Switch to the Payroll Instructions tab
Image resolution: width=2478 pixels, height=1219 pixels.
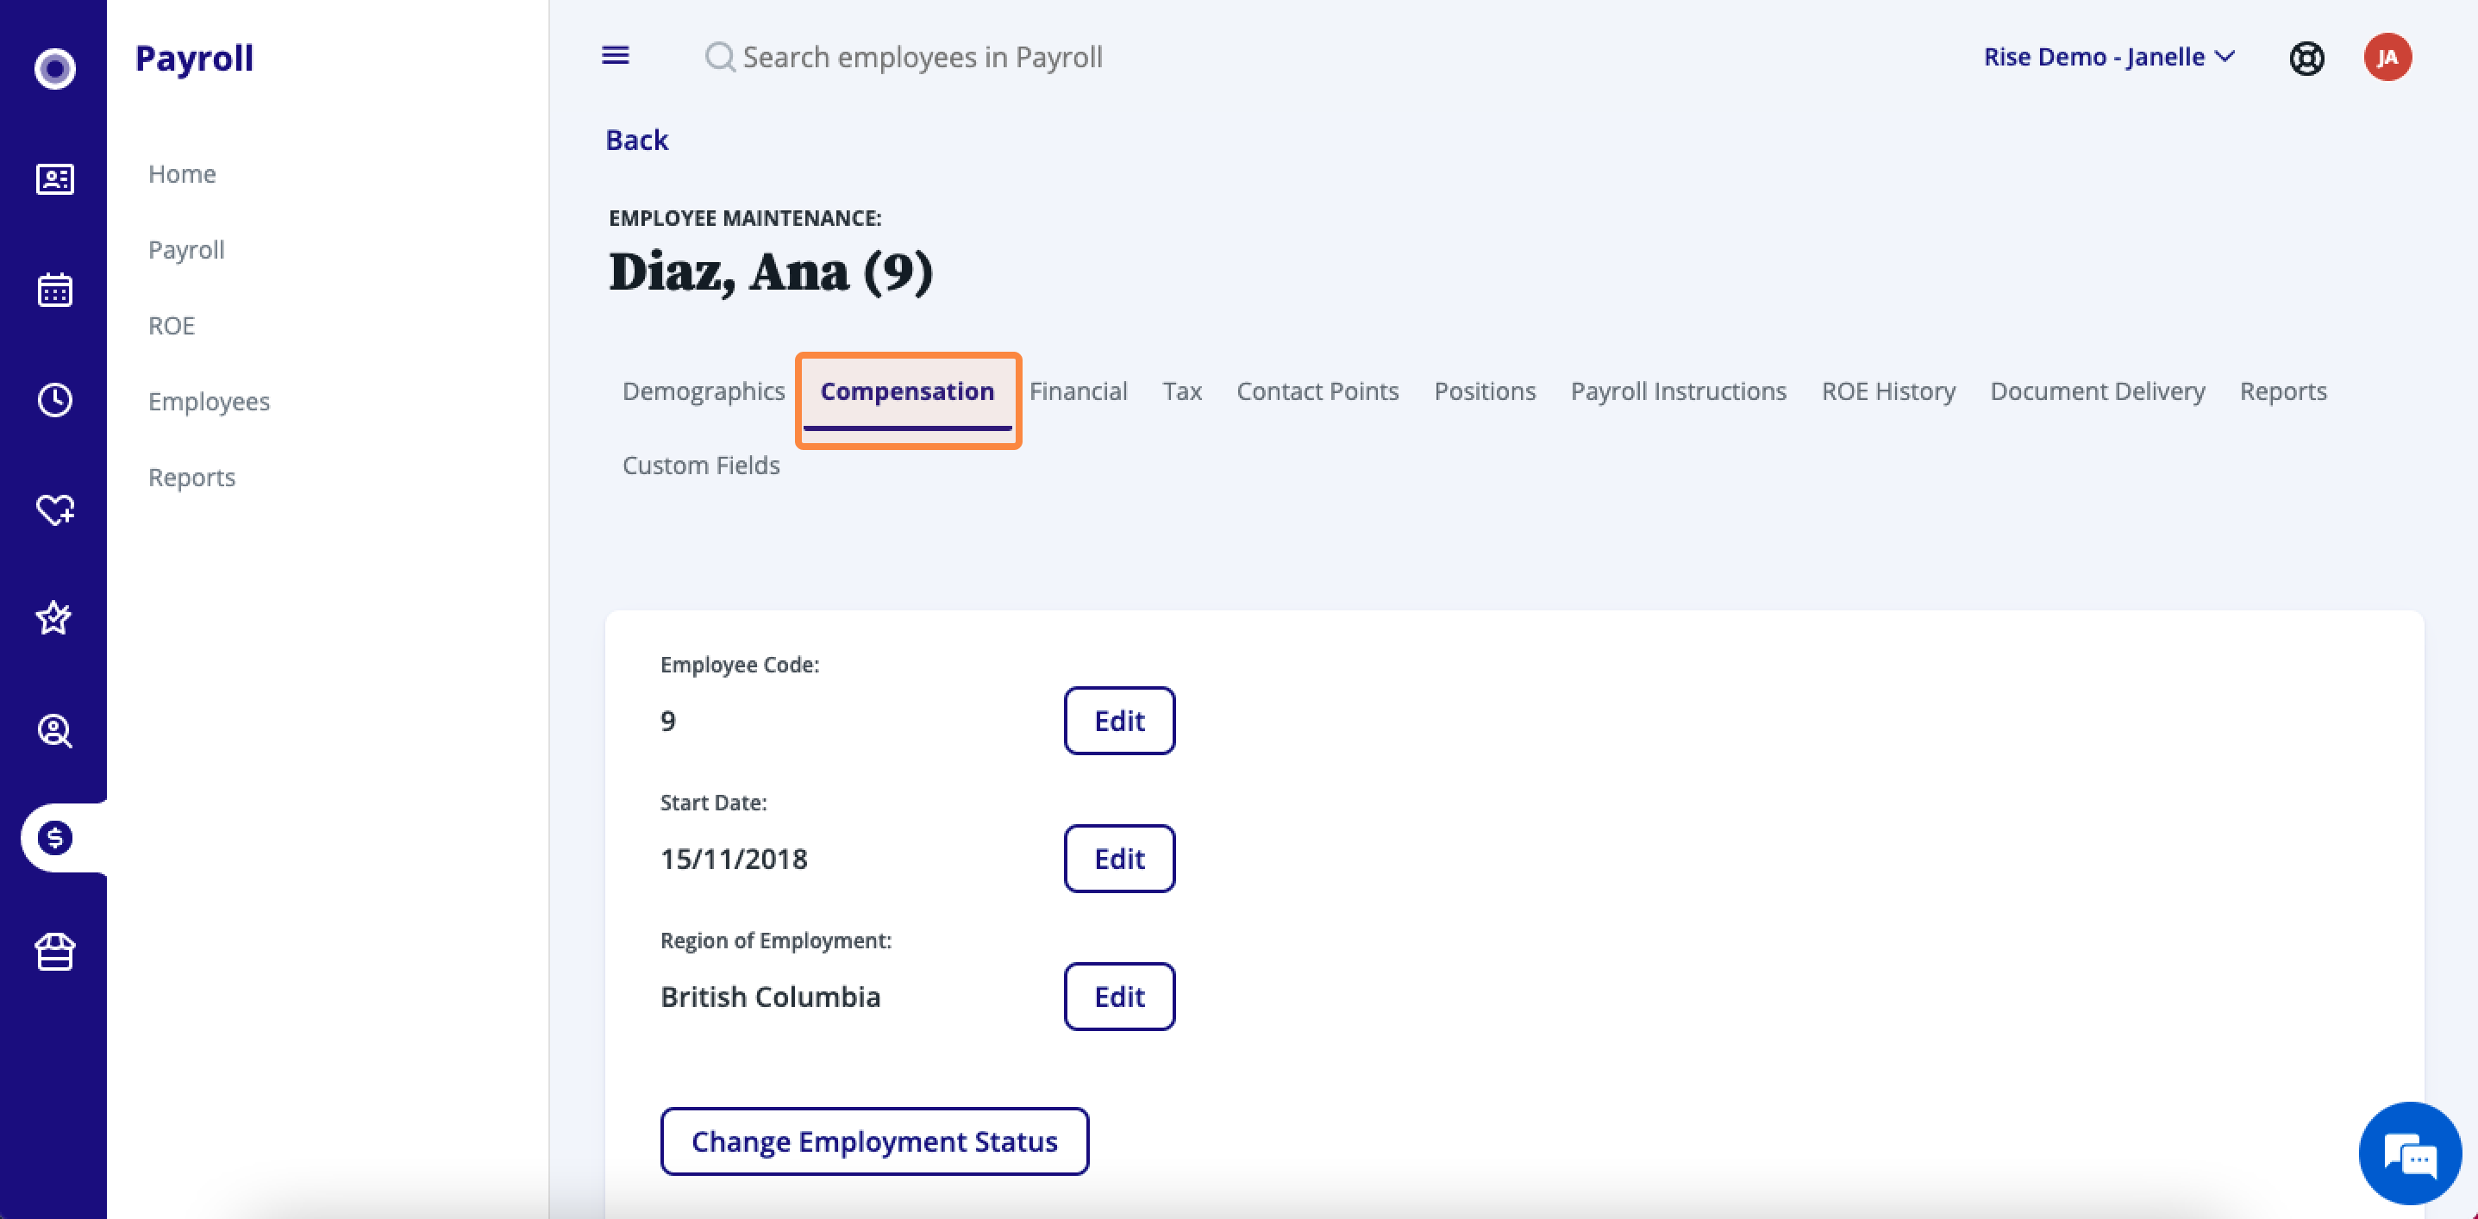tap(1678, 391)
